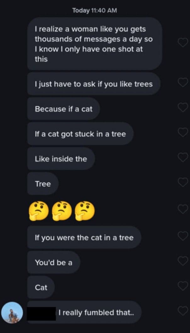The height and width of the screenshot is (333, 190).
Task: Tap heart next to "Like inside the"
Action: (183, 157)
